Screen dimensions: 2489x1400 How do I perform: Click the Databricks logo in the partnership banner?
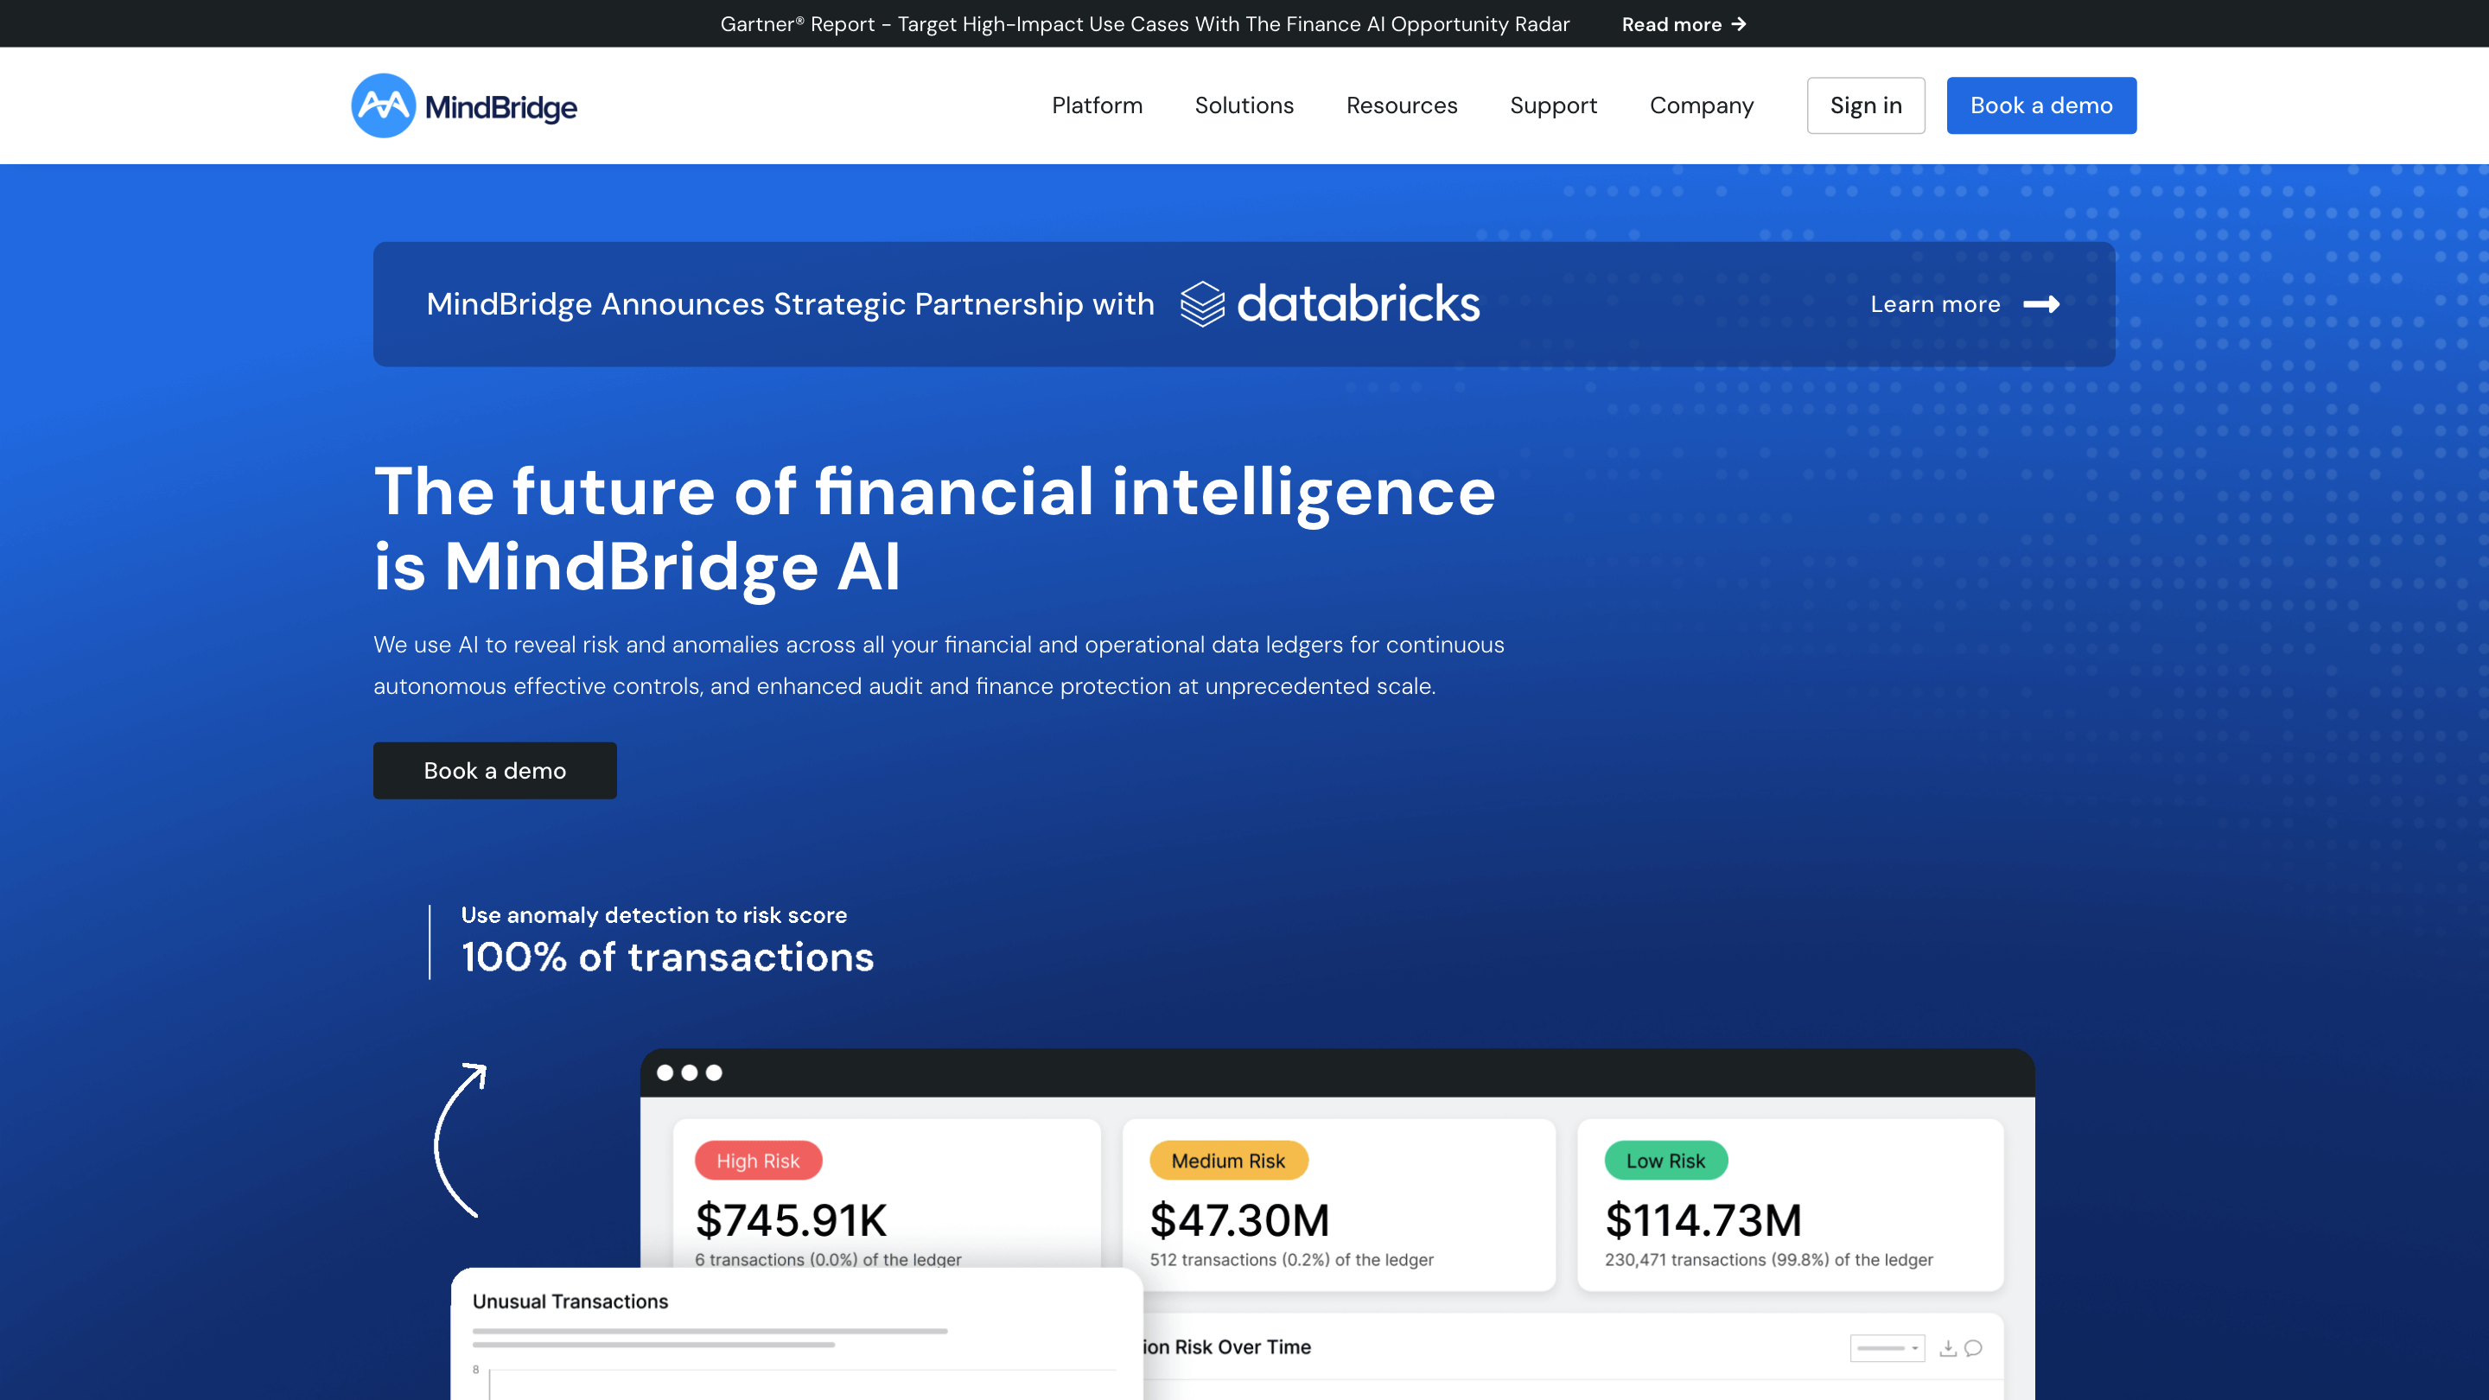1328,303
